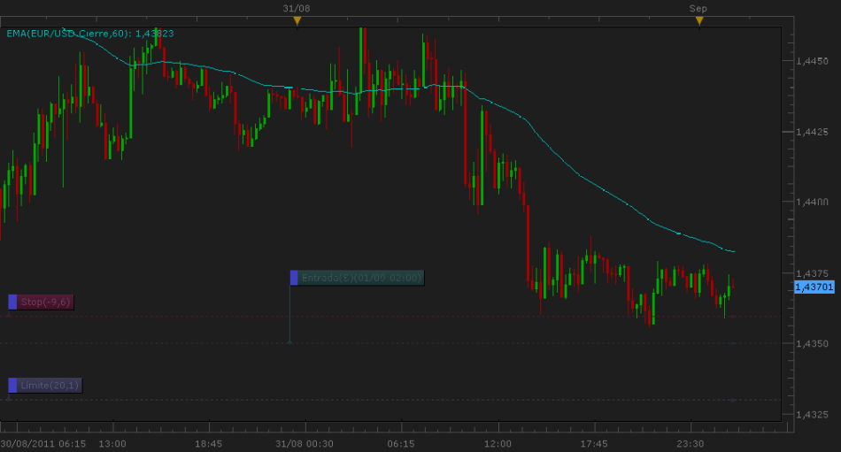Click the 31/08 date marker triangle
841x452 pixels.
tap(297, 20)
